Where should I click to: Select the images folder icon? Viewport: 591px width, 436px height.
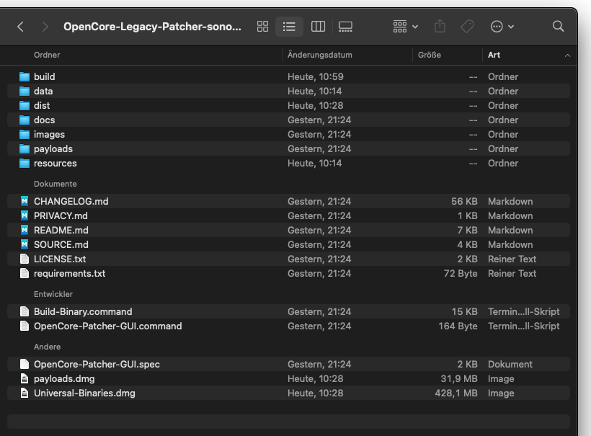tap(25, 135)
